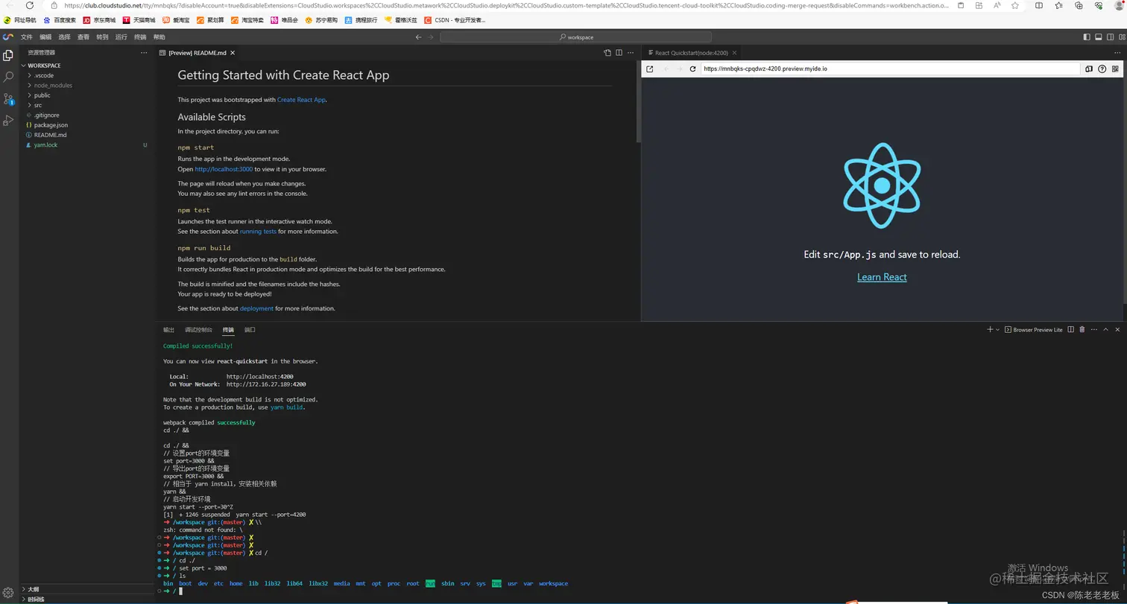Click the workspace command search box
The height and width of the screenshot is (604, 1127).
click(x=575, y=36)
